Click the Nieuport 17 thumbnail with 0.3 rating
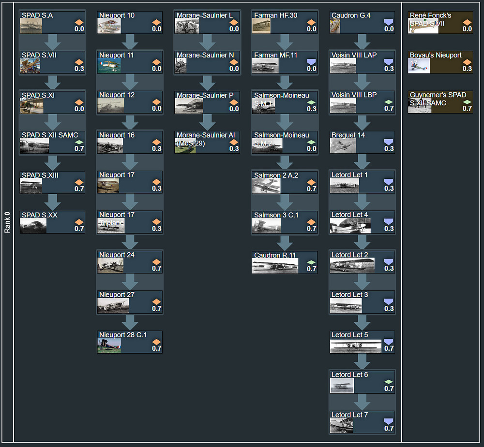 pyautogui.click(x=108, y=186)
